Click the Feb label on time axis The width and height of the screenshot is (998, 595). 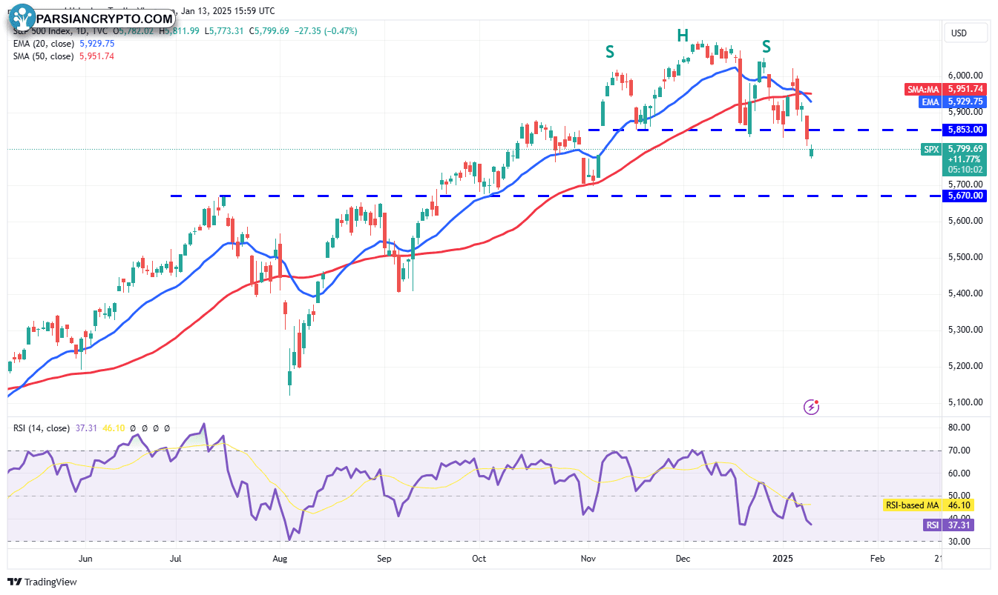click(x=877, y=558)
